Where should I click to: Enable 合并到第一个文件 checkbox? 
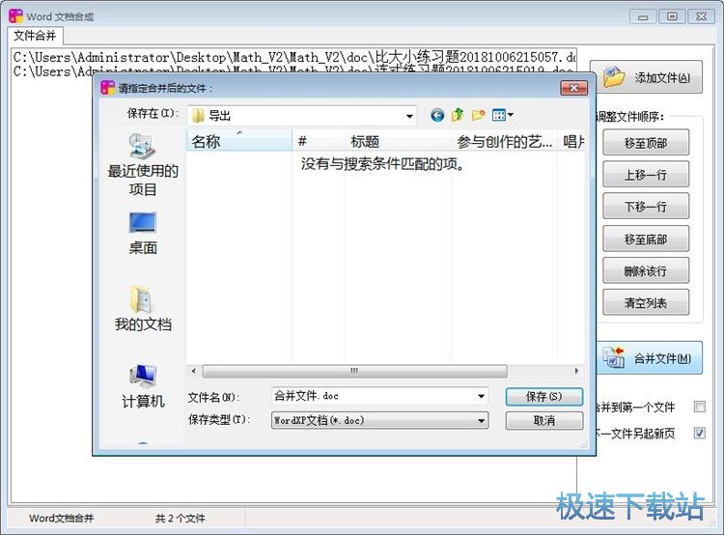700,407
